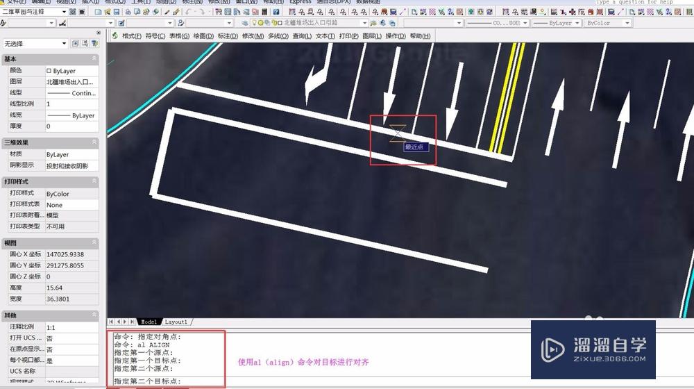Open the 查询(L) menu

coord(302,36)
